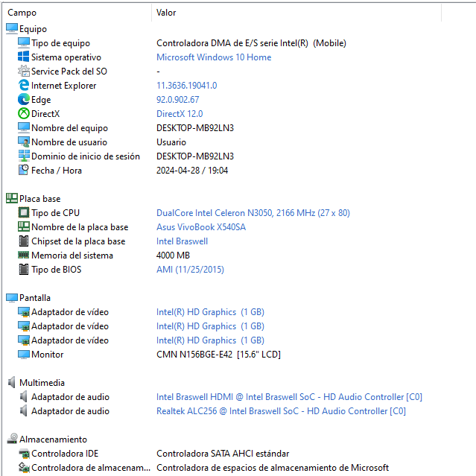Viewport: 476px width, 476px height.
Task: Select the Nombre del equipo field label
Action: pyautogui.click(x=69, y=128)
